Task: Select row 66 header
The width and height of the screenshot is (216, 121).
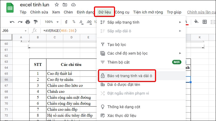Action: 6,80
